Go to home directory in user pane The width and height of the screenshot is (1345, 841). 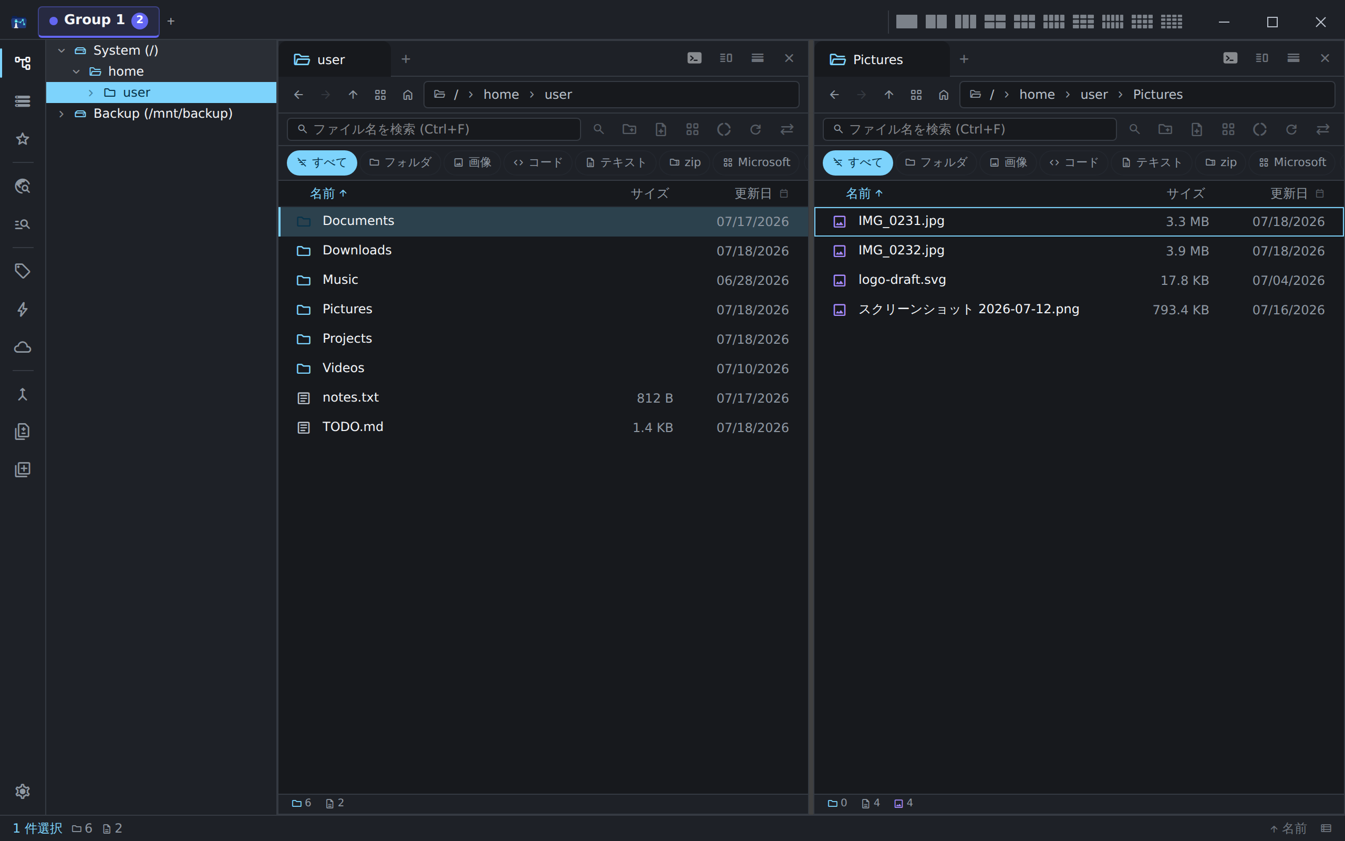point(407,95)
